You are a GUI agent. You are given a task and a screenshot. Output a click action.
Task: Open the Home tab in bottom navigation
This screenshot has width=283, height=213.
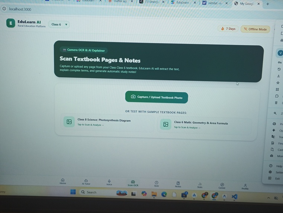[63, 181]
